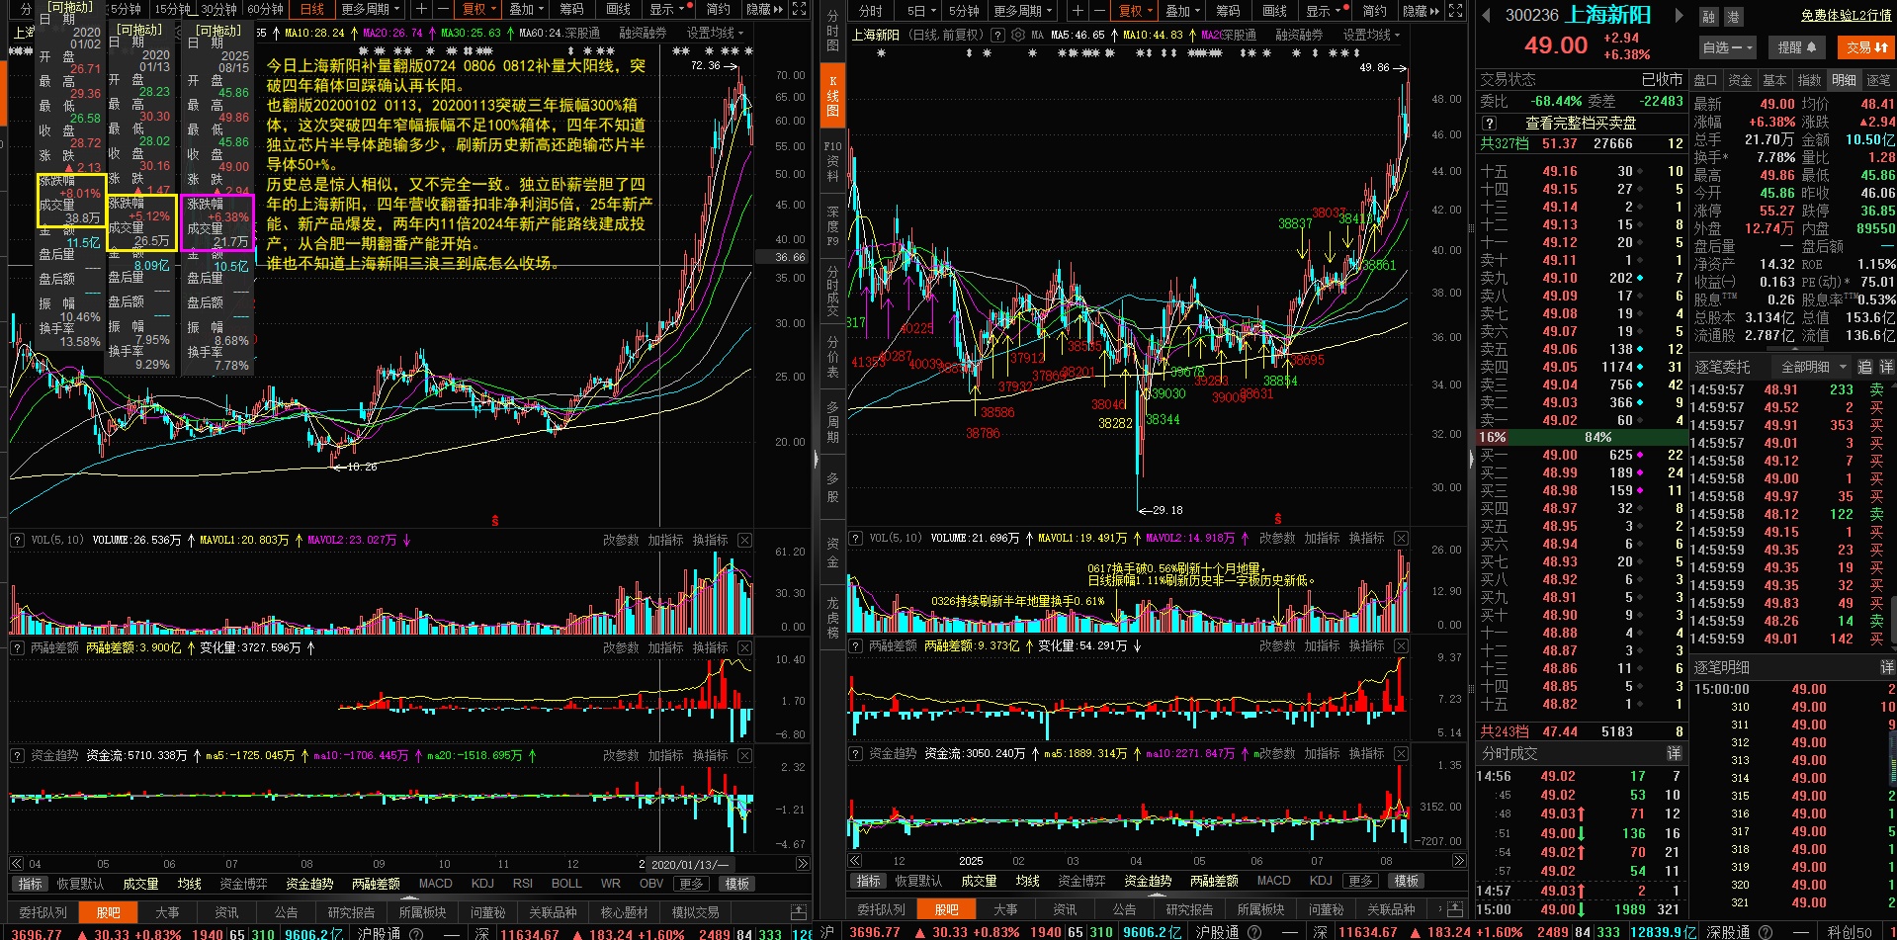This screenshot has height=940, width=1897.
Task: Toggle BOLL indicator in left chart bar
Action: pos(566,884)
